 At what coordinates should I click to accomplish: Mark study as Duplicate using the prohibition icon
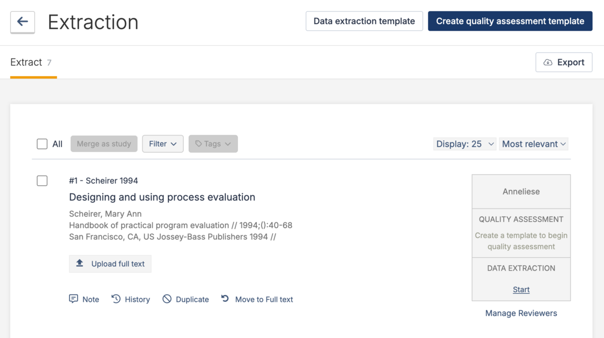(167, 299)
